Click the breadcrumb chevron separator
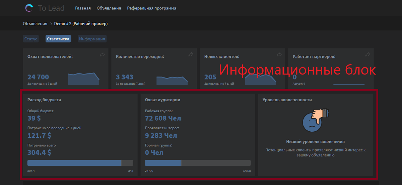The height and width of the screenshot is (185, 402). click(x=51, y=24)
